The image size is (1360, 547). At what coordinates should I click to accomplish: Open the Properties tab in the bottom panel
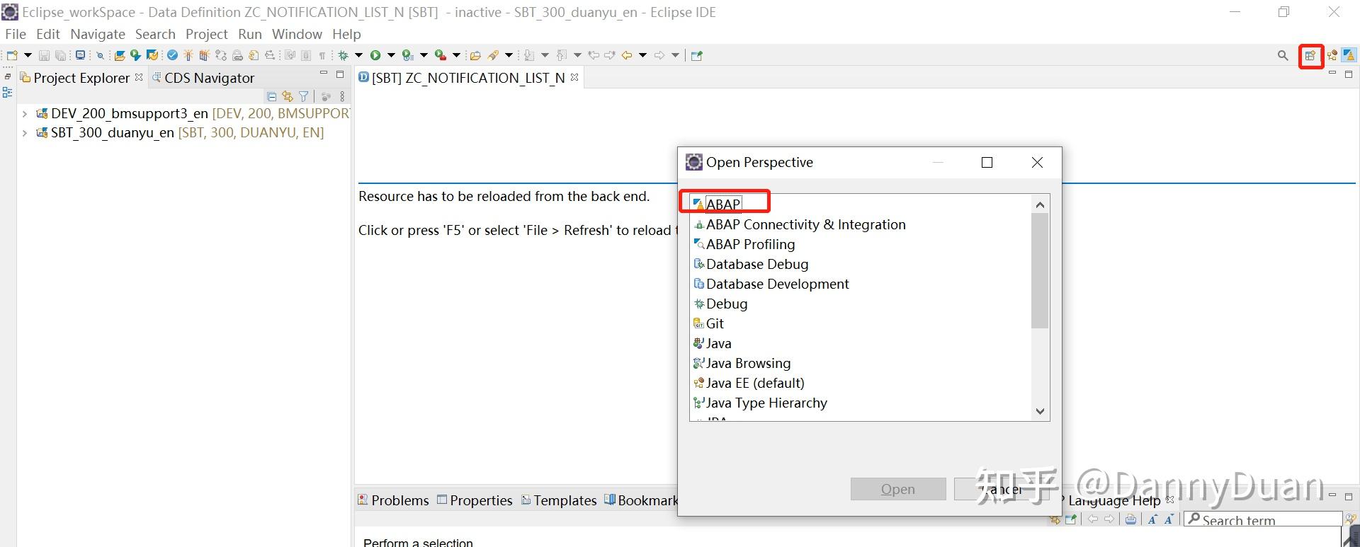475,500
